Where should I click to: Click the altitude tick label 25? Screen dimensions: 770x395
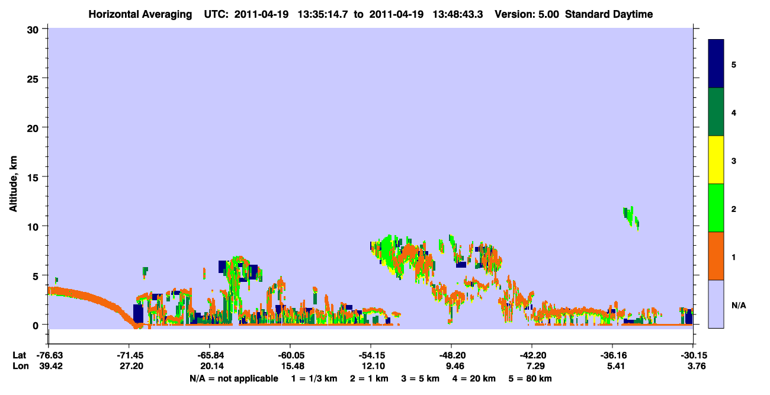point(34,78)
